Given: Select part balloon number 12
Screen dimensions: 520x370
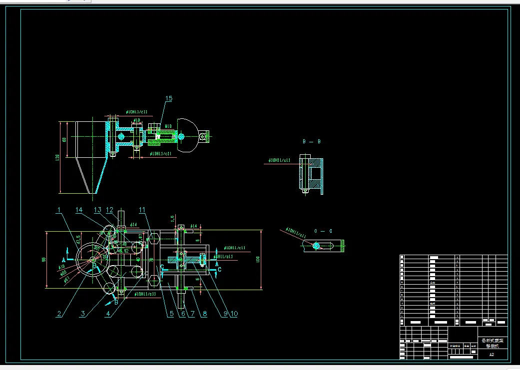Looking at the screenshot, I should click(109, 210).
